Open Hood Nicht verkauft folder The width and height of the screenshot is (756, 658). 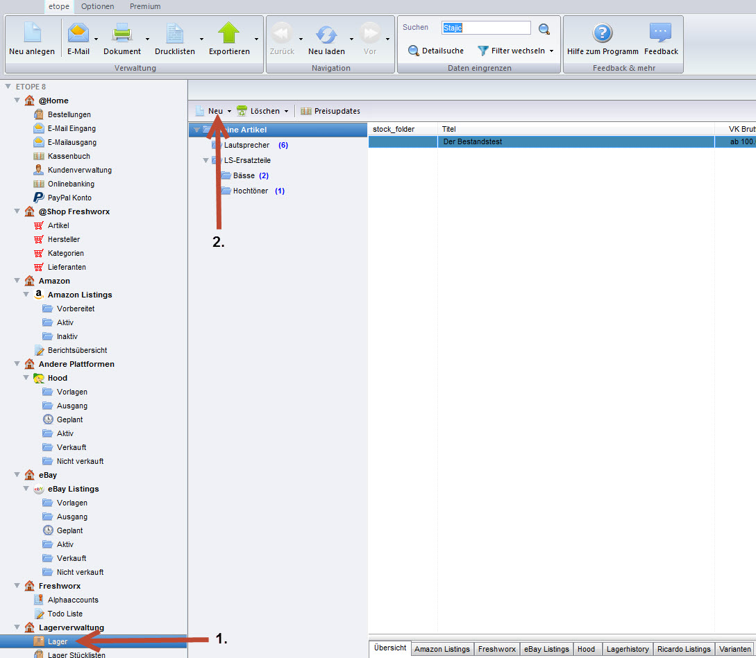coord(80,461)
